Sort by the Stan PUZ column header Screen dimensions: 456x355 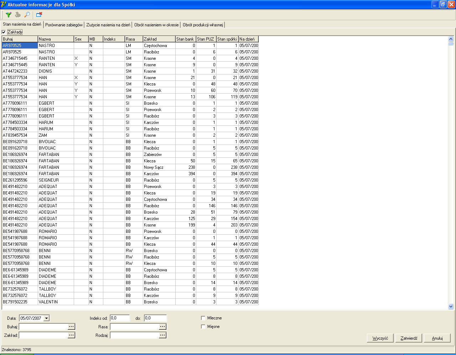pyautogui.click(x=206, y=39)
